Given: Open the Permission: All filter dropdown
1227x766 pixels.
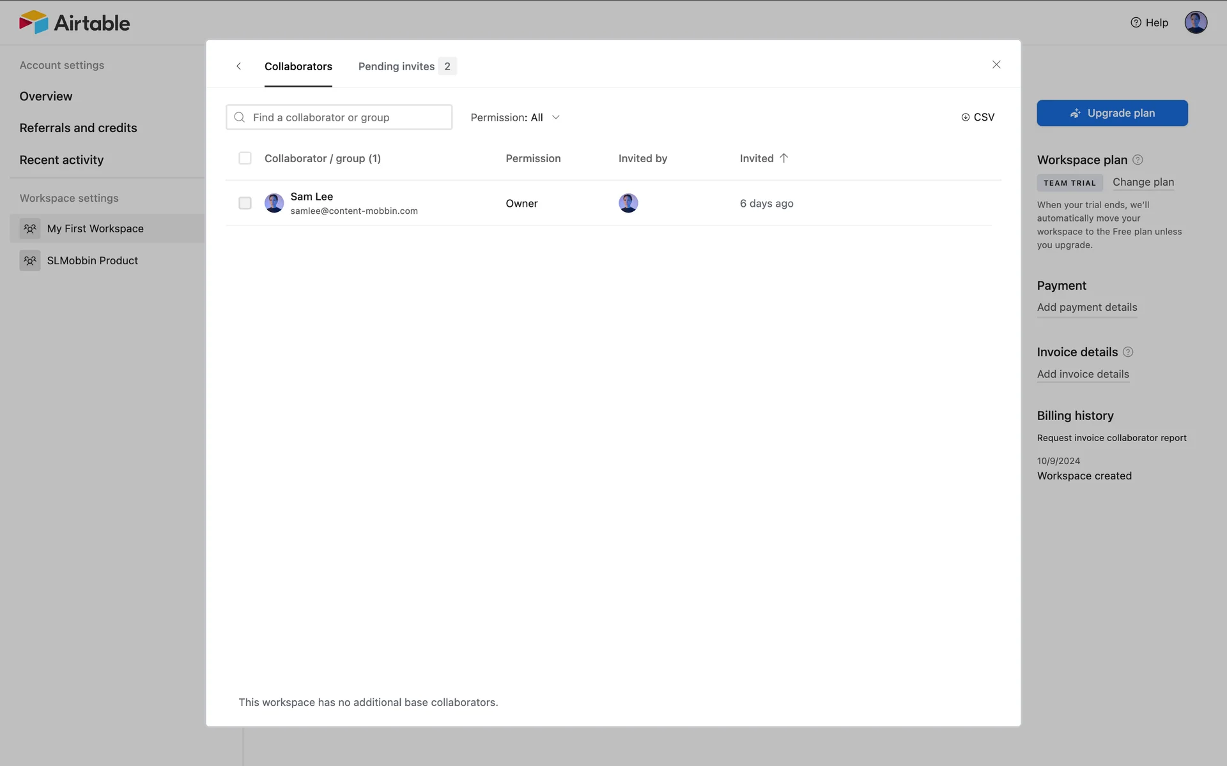Looking at the screenshot, I should [x=515, y=117].
